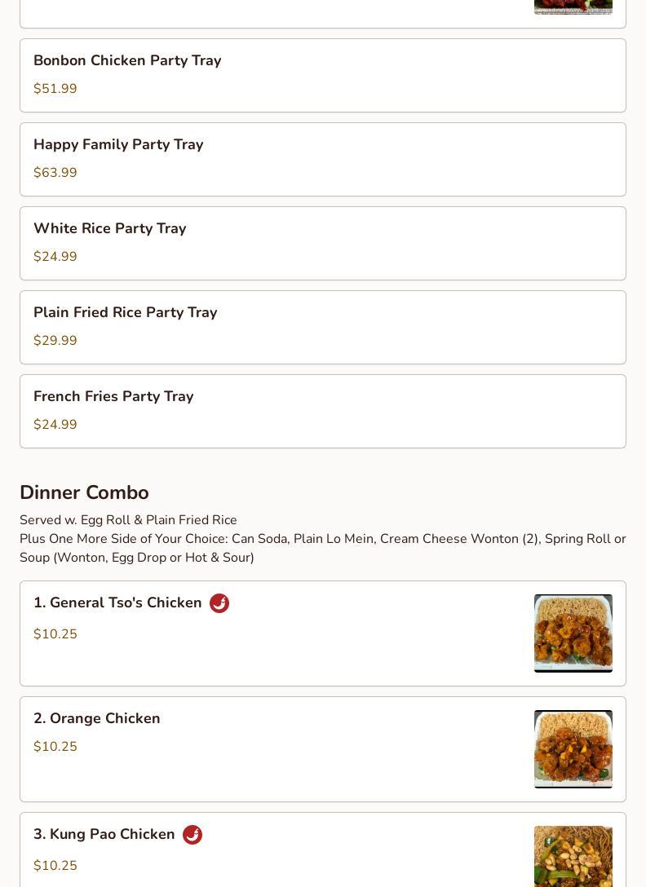Click spicy pepper icon beside General Tso's Chicken
The width and height of the screenshot is (646, 887).
[x=219, y=603]
